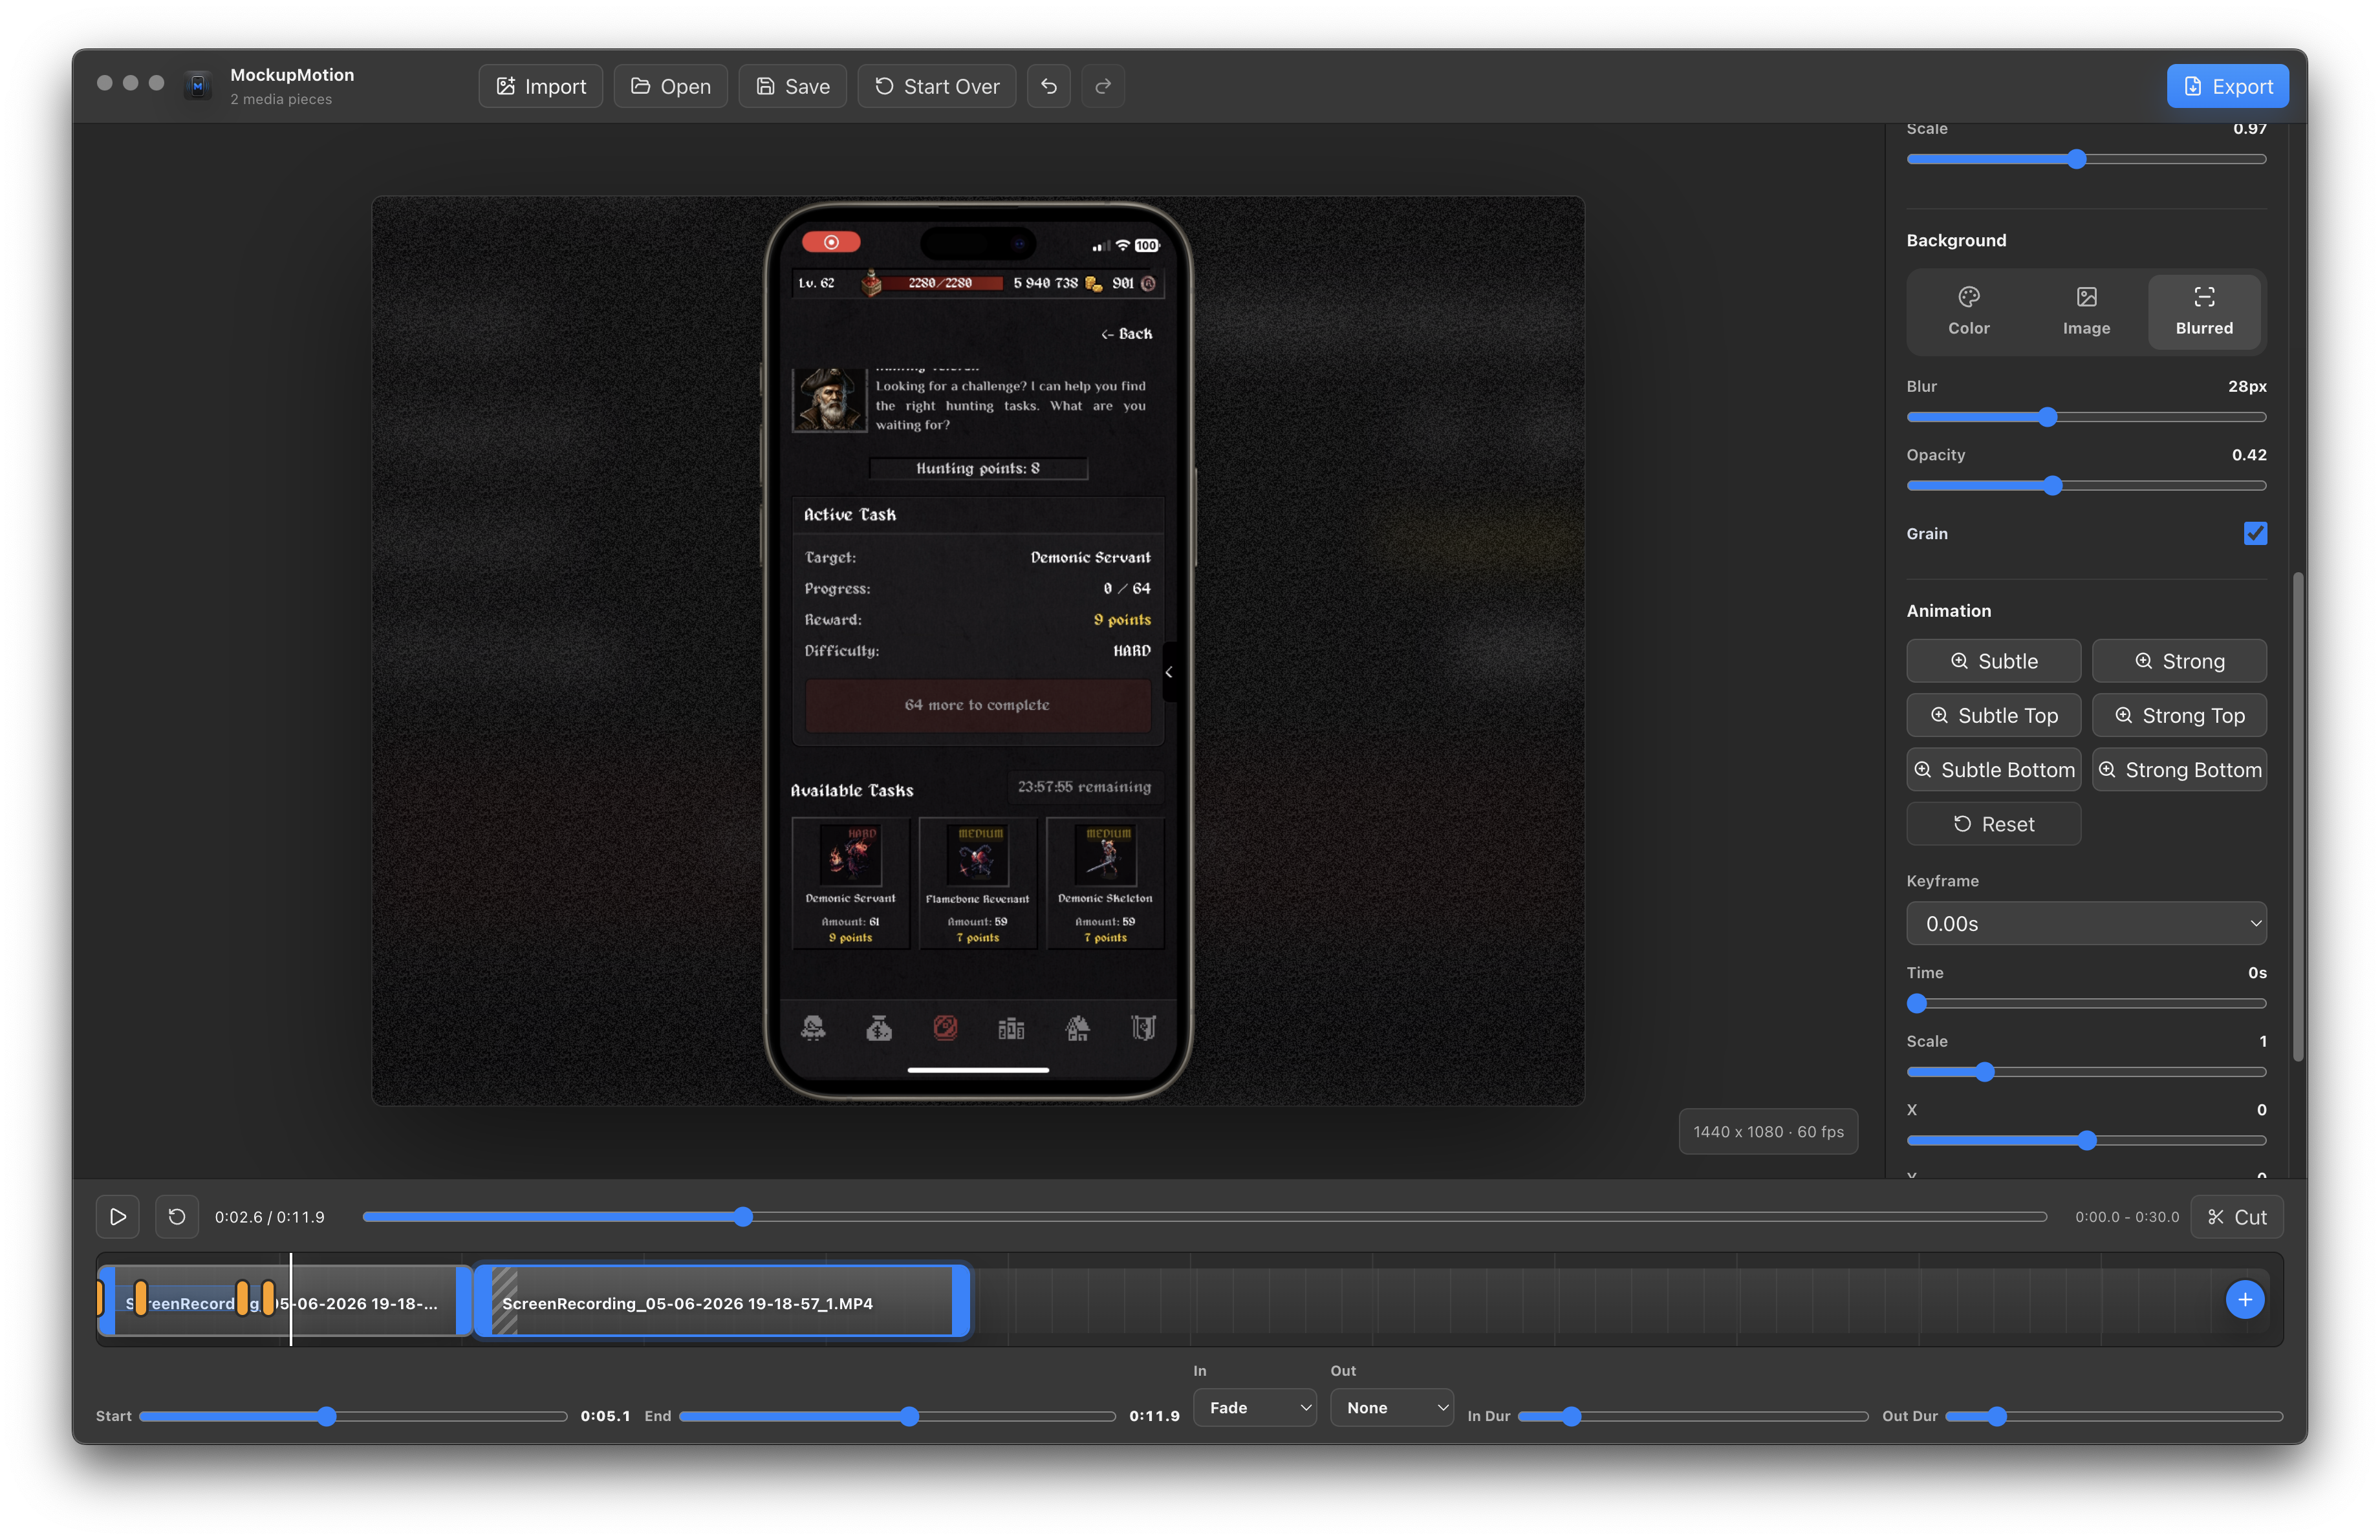This screenshot has height=1540, width=2380.
Task: Click the Cut button
Action: coord(2237,1217)
